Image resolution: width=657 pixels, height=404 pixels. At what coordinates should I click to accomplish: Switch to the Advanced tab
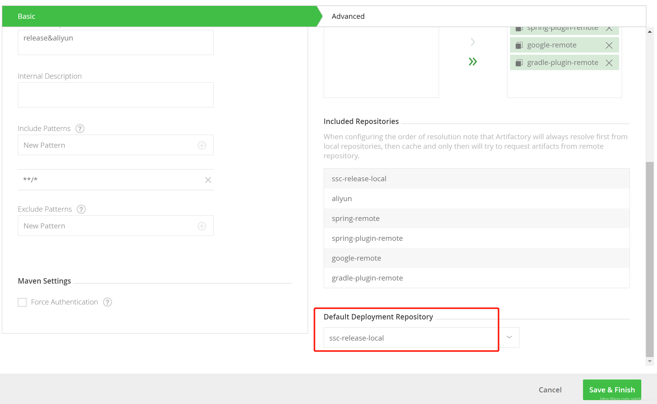coord(348,16)
